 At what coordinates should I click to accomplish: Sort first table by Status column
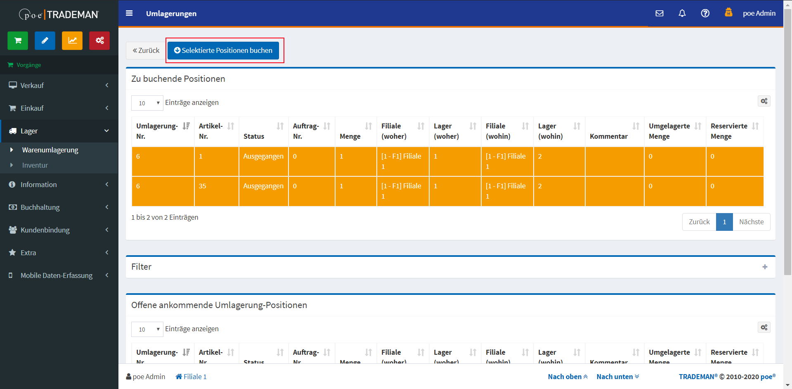(x=280, y=126)
